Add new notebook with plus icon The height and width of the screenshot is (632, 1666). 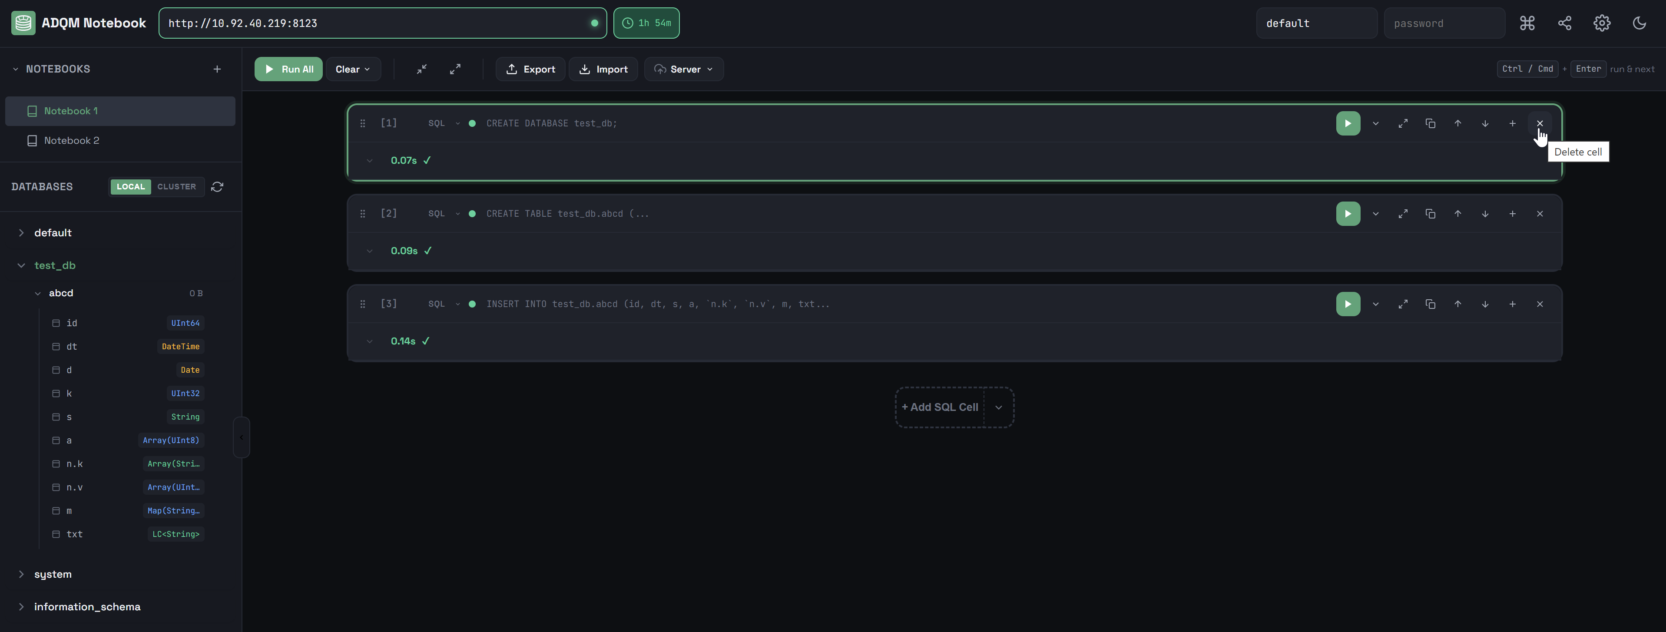[x=217, y=69]
